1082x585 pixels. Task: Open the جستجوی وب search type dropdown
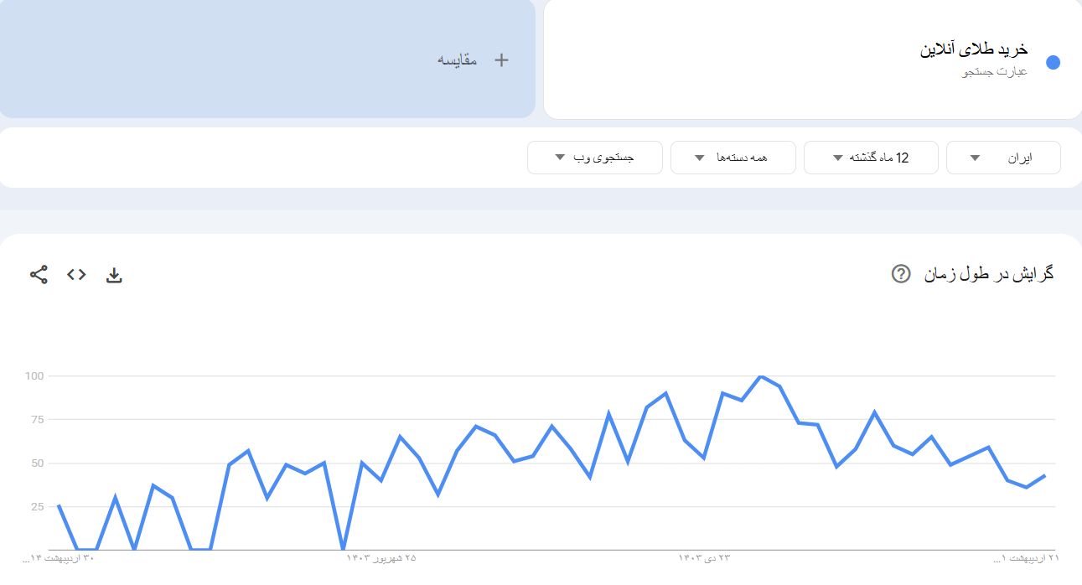point(594,158)
